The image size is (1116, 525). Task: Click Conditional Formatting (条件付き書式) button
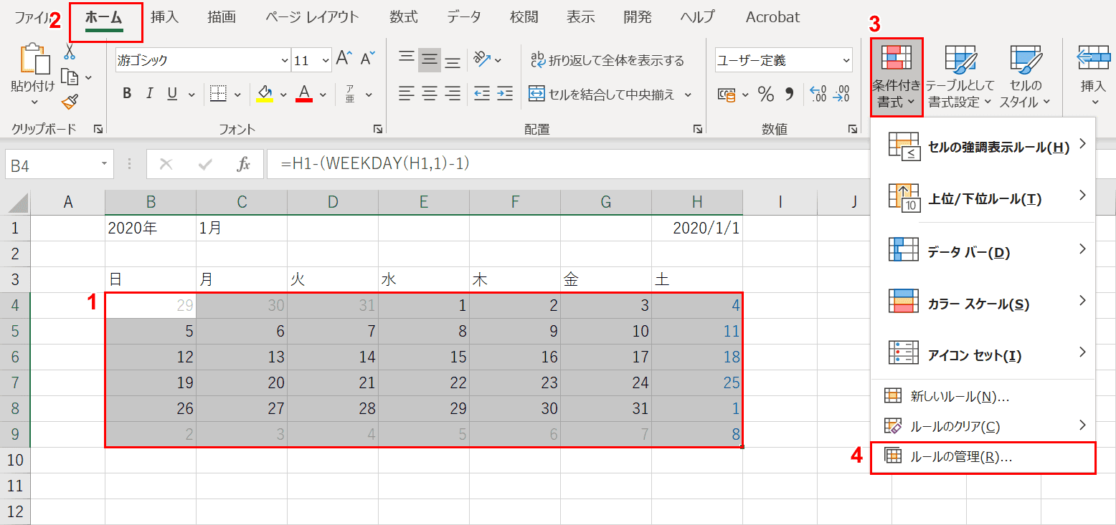(x=897, y=77)
